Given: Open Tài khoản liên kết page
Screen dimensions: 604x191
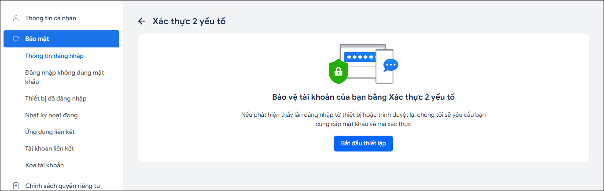Looking at the screenshot, I should pyautogui.click(x=50, y=148).
